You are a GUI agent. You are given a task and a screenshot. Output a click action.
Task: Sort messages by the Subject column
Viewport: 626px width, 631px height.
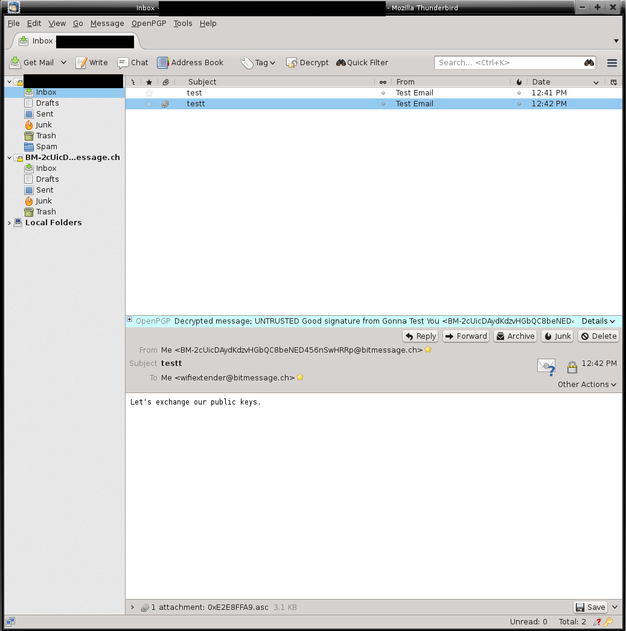coord(276,82)
